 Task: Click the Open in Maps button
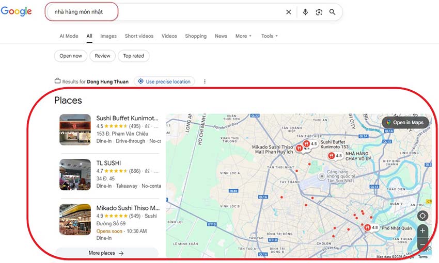405,122
